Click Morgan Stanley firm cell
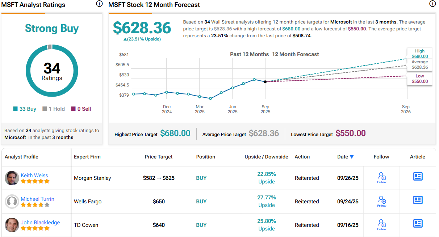 pos(92,178)
